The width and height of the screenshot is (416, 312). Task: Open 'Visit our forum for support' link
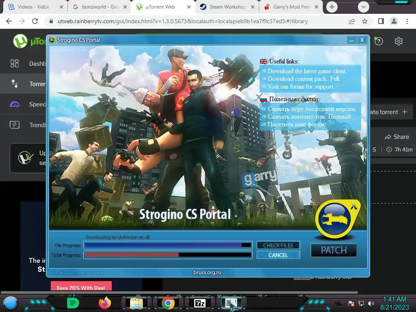pos(301,87)
